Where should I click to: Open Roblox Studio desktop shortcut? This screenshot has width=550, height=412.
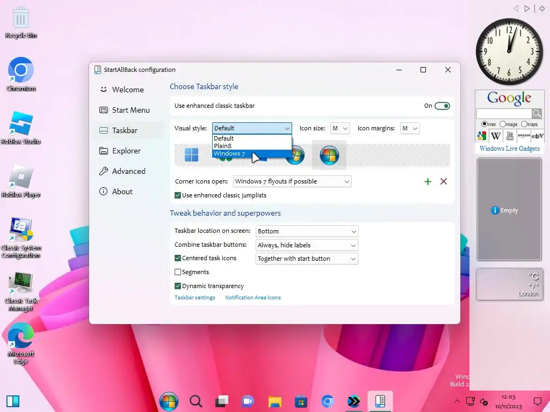pyautogui.click(x=21, y=128)
